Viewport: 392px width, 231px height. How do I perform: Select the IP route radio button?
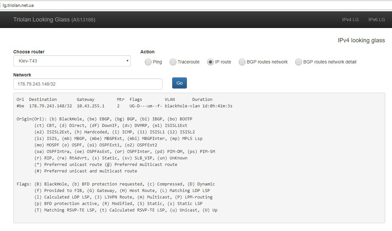pyautogui.click(x=210, y=62)
